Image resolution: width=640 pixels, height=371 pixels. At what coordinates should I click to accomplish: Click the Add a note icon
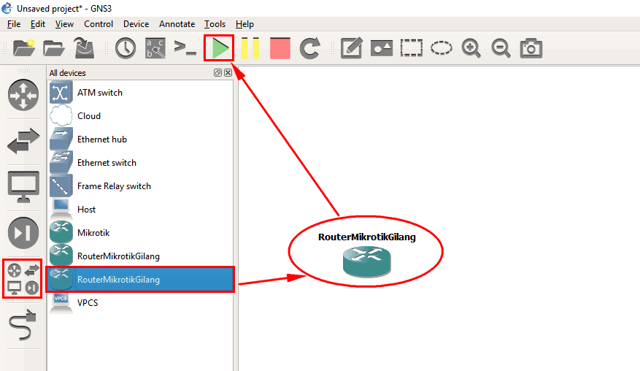[x=352, y=48]
